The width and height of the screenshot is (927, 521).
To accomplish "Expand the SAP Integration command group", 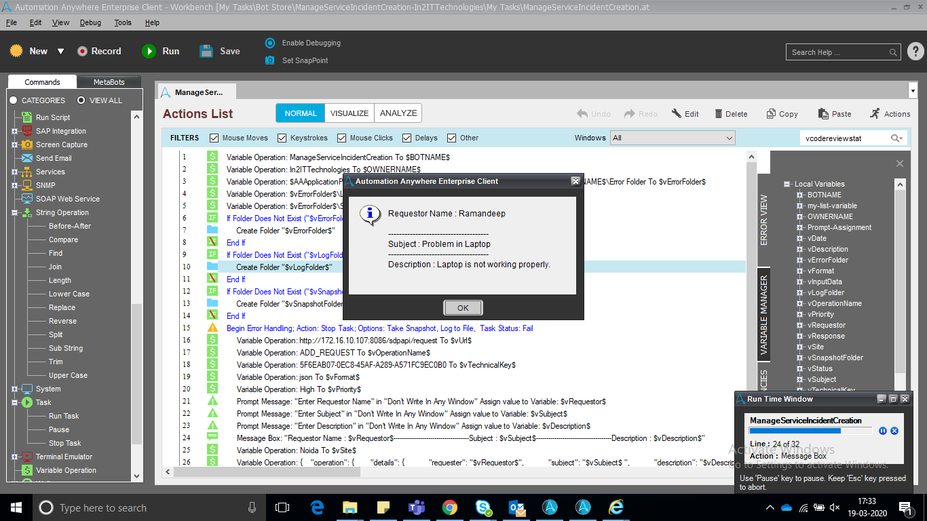I will tap(15, 131).
